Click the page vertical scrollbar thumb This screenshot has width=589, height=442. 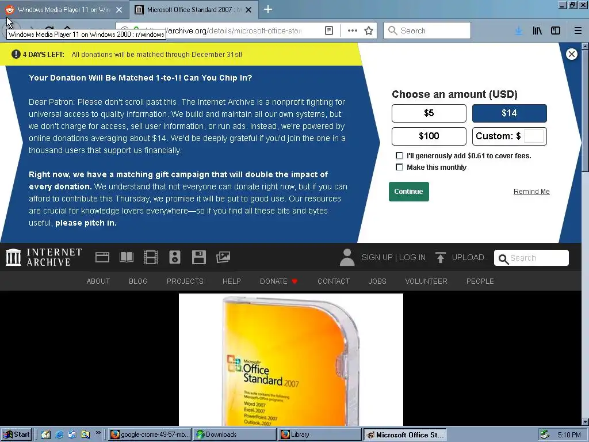click(585, 111)
